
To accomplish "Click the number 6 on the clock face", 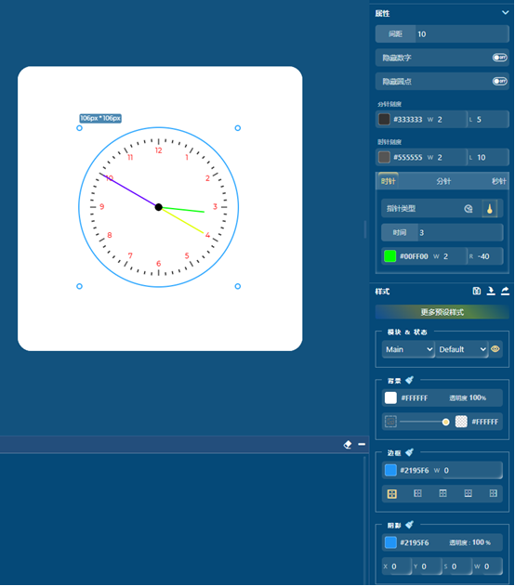I will click(x=159, y=264).
